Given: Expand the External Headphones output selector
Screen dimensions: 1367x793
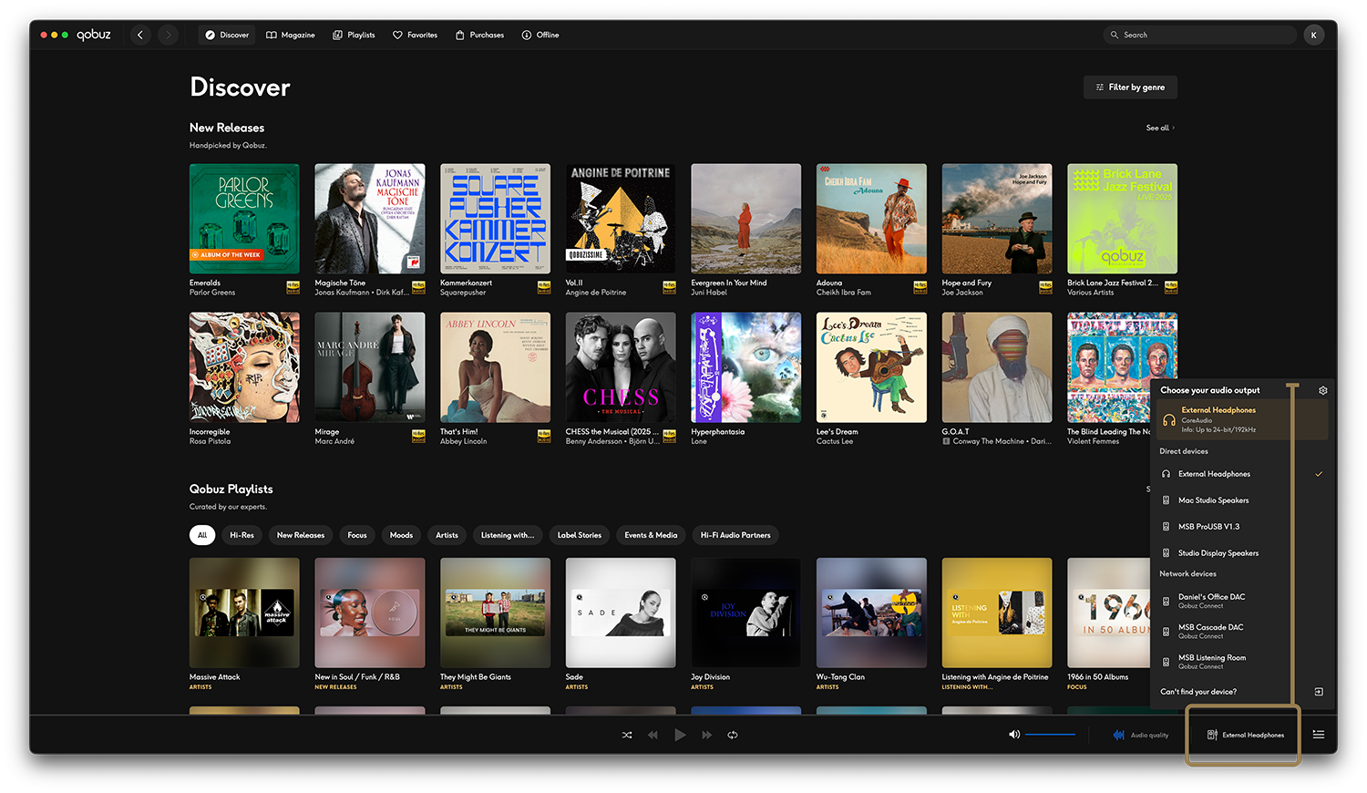Looking at the screenshot, I should pyautogui.click(x=1245, y=735).
